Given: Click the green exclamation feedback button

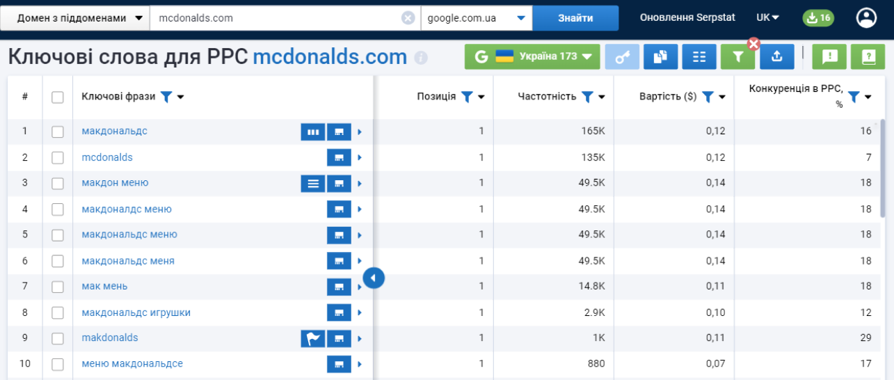Looking at the screenshot, I should 829,57.
